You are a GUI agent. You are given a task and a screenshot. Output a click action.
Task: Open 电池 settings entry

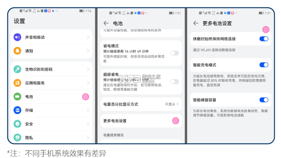(51, 97)
